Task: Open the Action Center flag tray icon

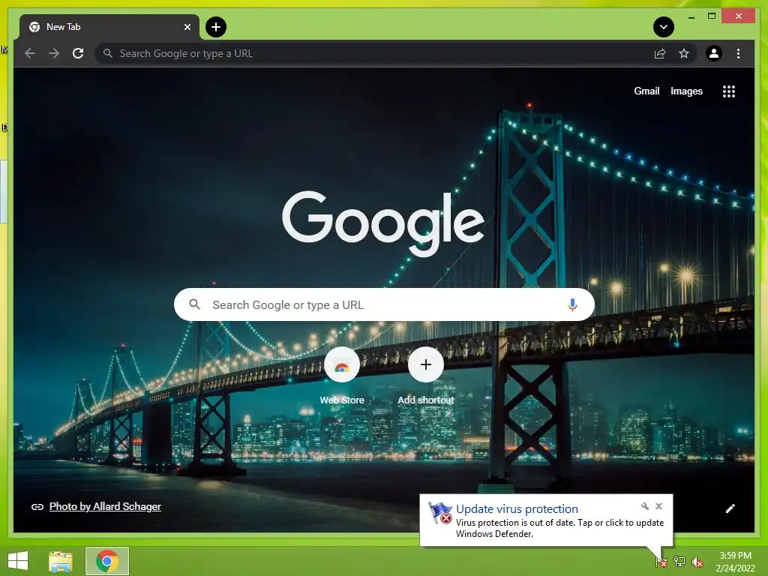Action: coord(661,562)
